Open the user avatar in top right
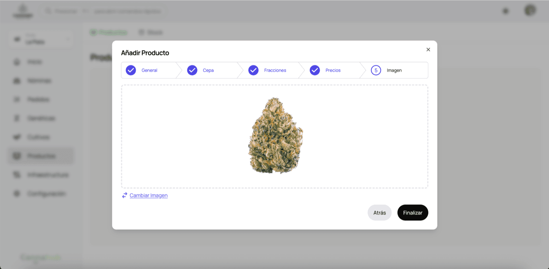The height and width of the screenshot is (269, 549). click(x=530, y=11)
